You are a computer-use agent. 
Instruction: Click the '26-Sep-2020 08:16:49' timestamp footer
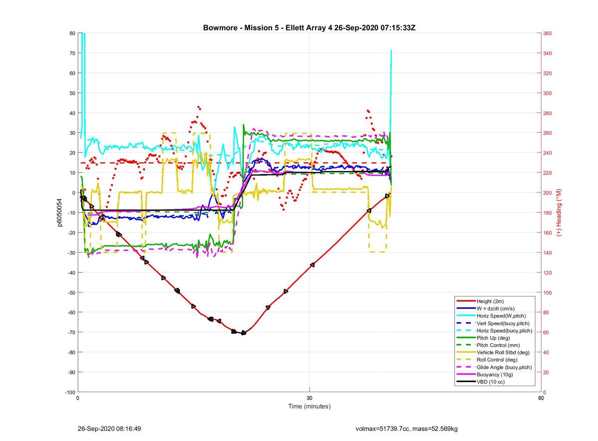tap(109, 429)
